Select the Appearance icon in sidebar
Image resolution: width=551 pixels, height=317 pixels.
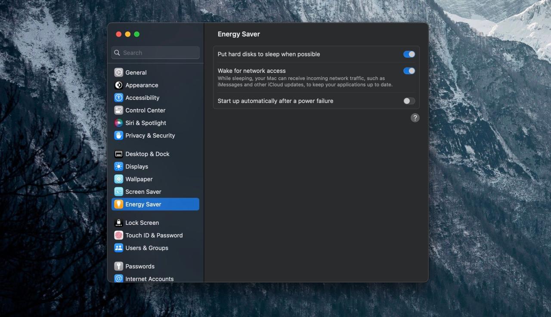coord(118,85)
